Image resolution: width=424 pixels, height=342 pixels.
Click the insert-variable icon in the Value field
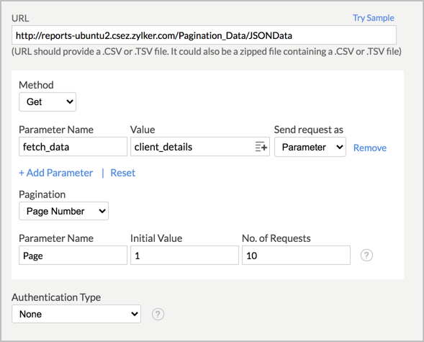pos(261,147)
